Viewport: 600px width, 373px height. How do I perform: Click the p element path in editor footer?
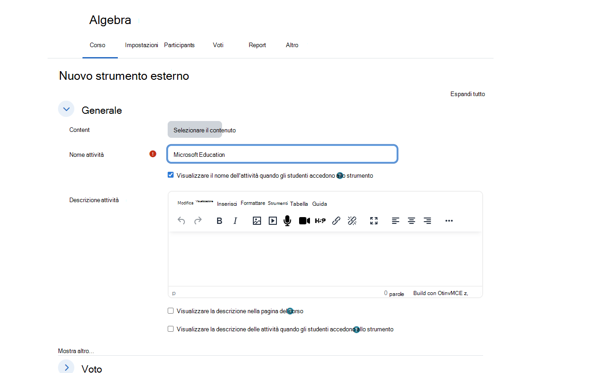click(x=174, y=293)
